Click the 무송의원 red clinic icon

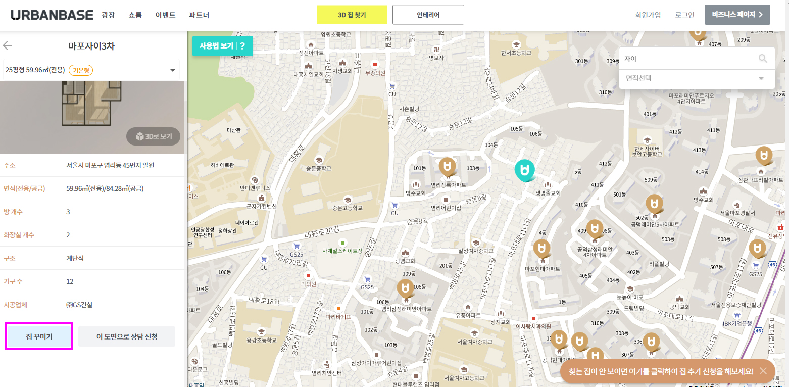pyautogui.click(x=375, y=64)
